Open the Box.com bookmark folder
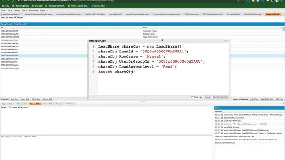Screen dimensions: 285x160 [37, 6]
